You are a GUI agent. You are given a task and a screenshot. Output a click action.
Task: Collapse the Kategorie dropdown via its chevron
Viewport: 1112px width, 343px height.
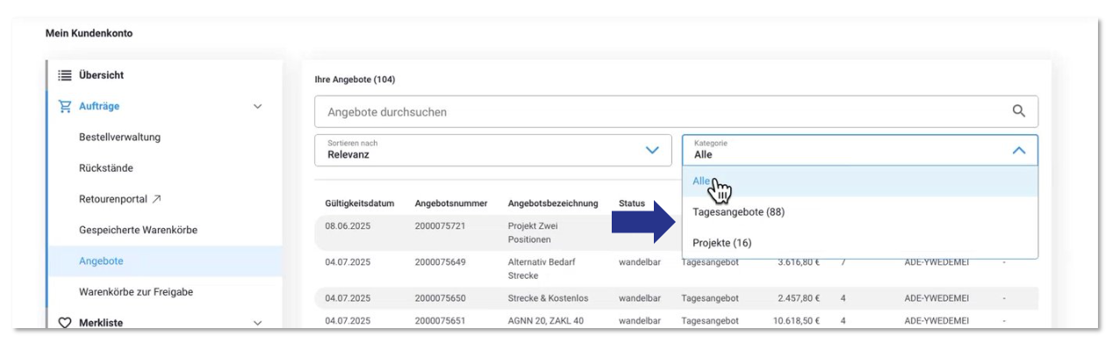point(1019,151)
